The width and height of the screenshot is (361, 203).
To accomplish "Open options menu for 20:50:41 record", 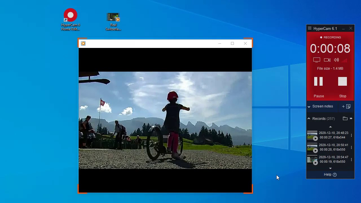I will [351, 147].
